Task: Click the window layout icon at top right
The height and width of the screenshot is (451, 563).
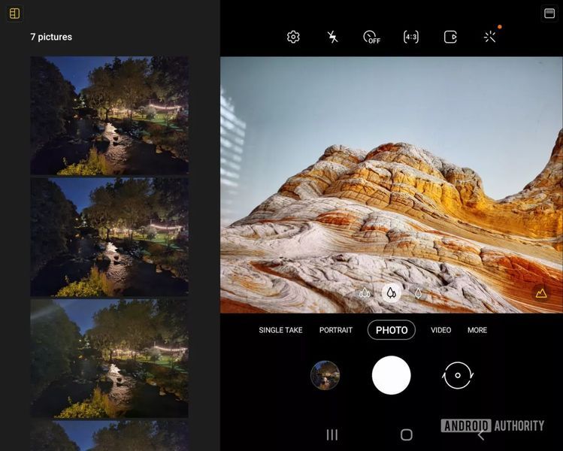Action: [x=549, y=14]
